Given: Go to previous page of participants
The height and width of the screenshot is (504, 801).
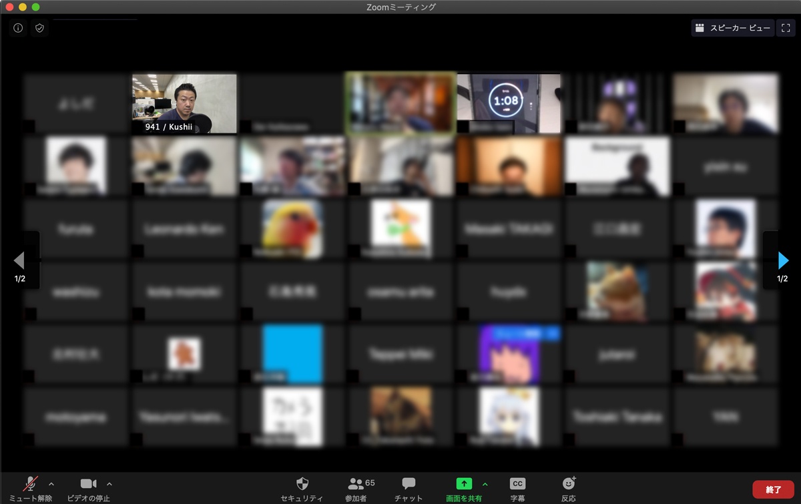Looking at the screenshot, I should coord(19,260).
